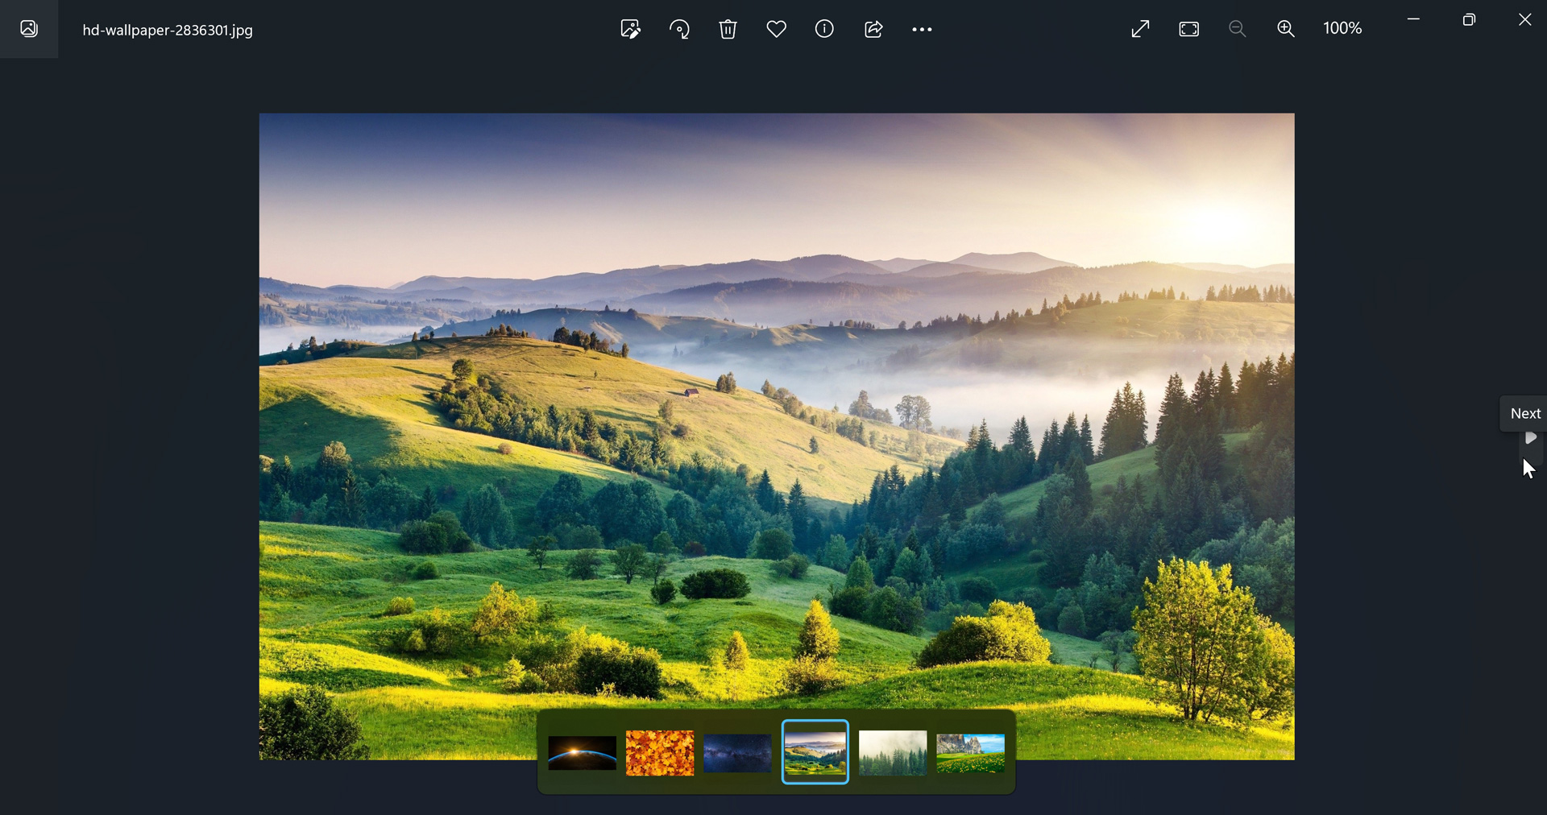This screenshot has width=1547, height=815.
Task: Select the foggy pine forest thumbnail
Action: [893, 753]
